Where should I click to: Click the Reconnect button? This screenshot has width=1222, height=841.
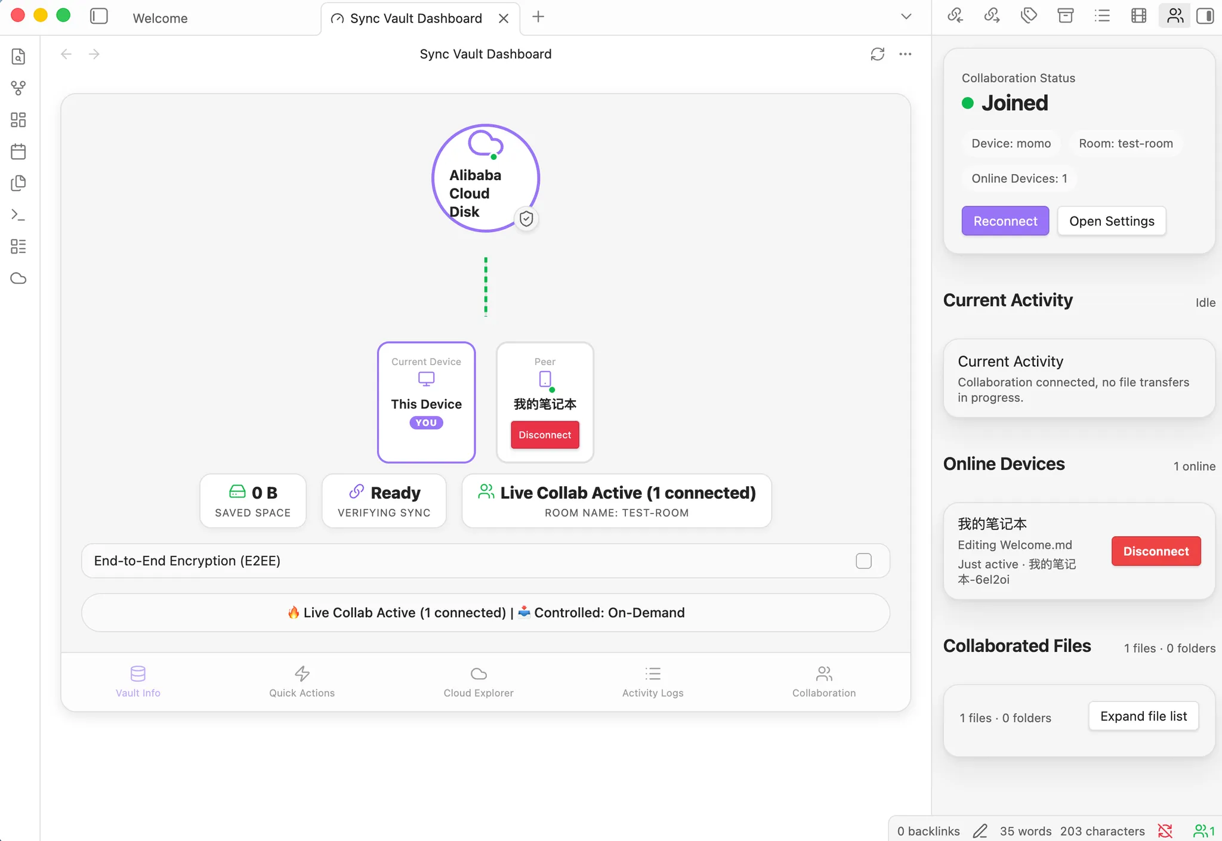[1005, 221]
